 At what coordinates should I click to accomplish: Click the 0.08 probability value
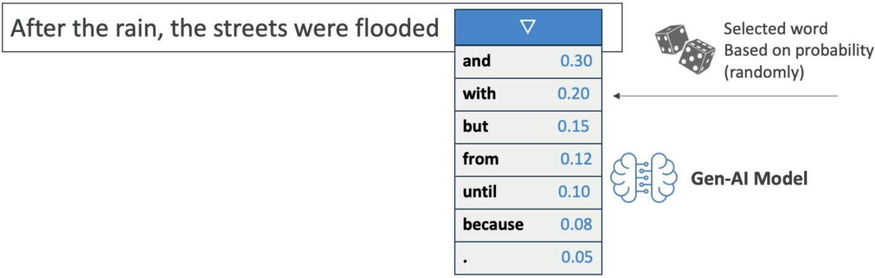576,225
